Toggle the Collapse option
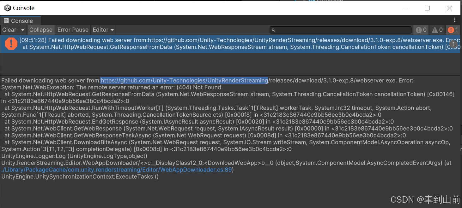 tap(41, 30)
